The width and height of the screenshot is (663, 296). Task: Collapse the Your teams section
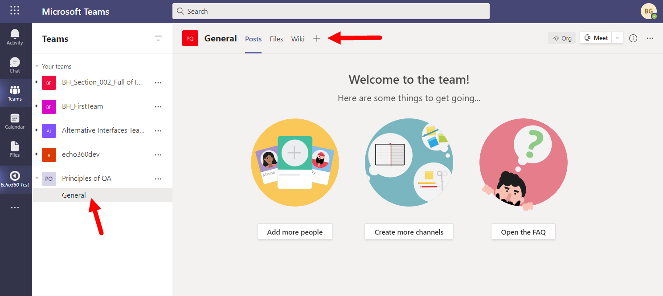(37, 66)
